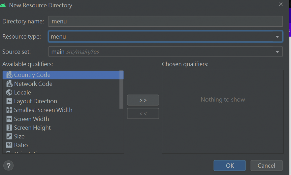Viewport: 291px width, 175px height.
Task: Click the Layout Direction arrow icon
Action: click(9, 101)
